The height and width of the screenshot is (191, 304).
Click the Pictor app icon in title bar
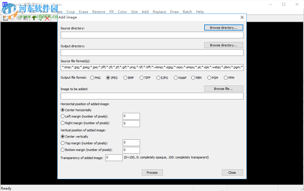[x=5, y=4]
